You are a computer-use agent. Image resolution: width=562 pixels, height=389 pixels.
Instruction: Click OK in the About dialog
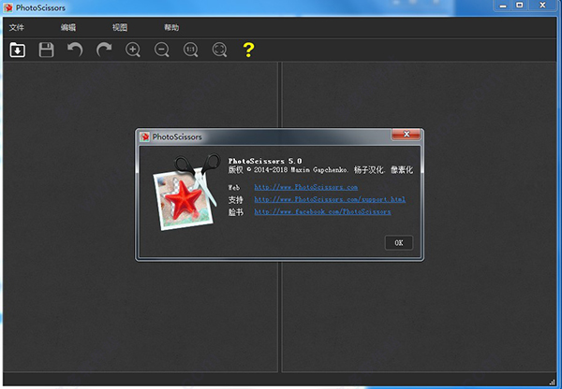(x=399, y=242)
